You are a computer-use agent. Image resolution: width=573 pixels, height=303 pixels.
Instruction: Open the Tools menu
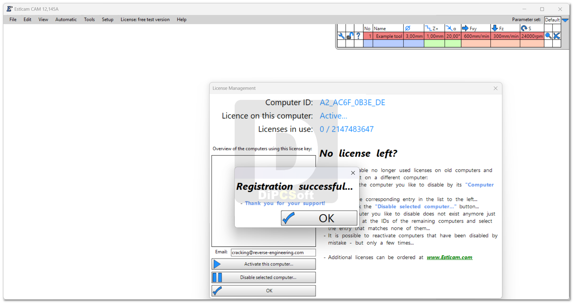[x=89, y=20]
